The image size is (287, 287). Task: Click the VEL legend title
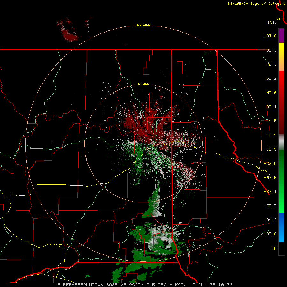point(280,19)
